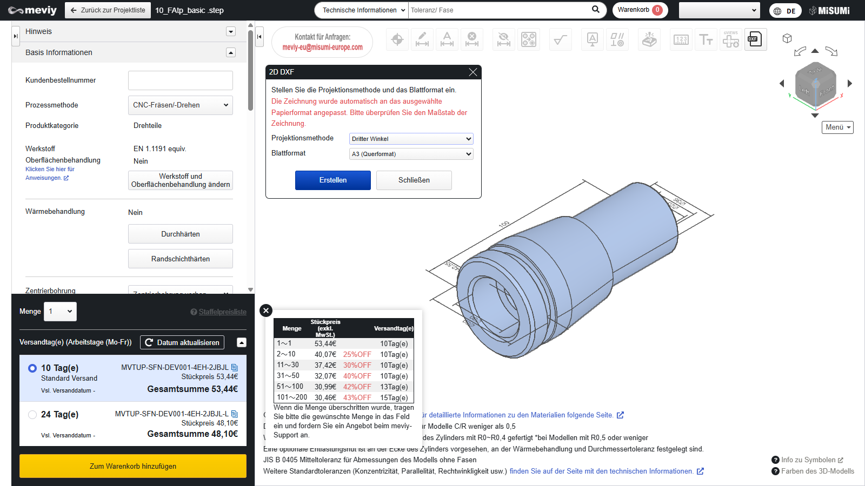Click the 6 Views download icon

pos(730,39)
